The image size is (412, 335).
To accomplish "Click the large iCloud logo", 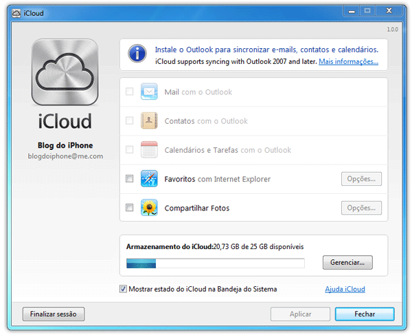I will [65, 72].
